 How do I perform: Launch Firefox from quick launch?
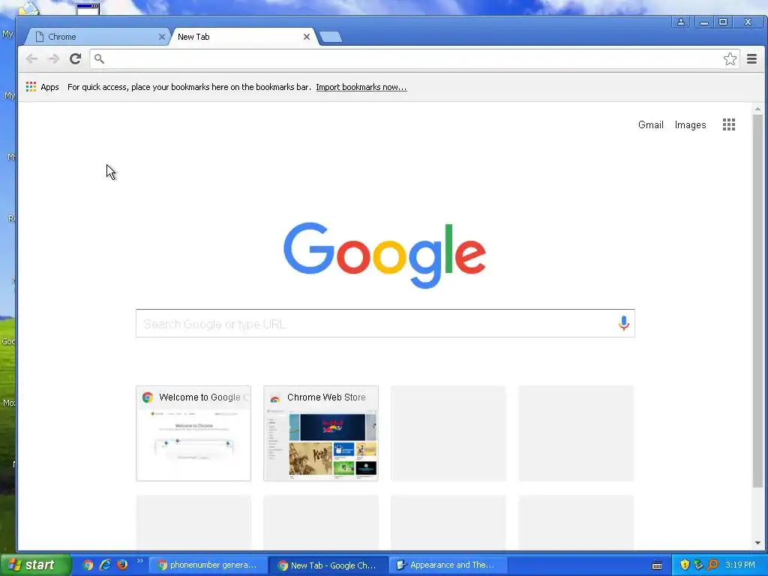(x=122, y=565)
